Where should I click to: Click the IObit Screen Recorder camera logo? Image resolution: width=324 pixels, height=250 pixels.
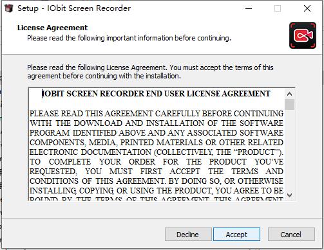pos(303,35)
